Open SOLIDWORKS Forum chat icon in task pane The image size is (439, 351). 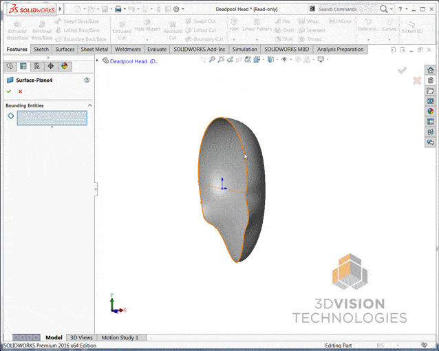tap(430, 142)
